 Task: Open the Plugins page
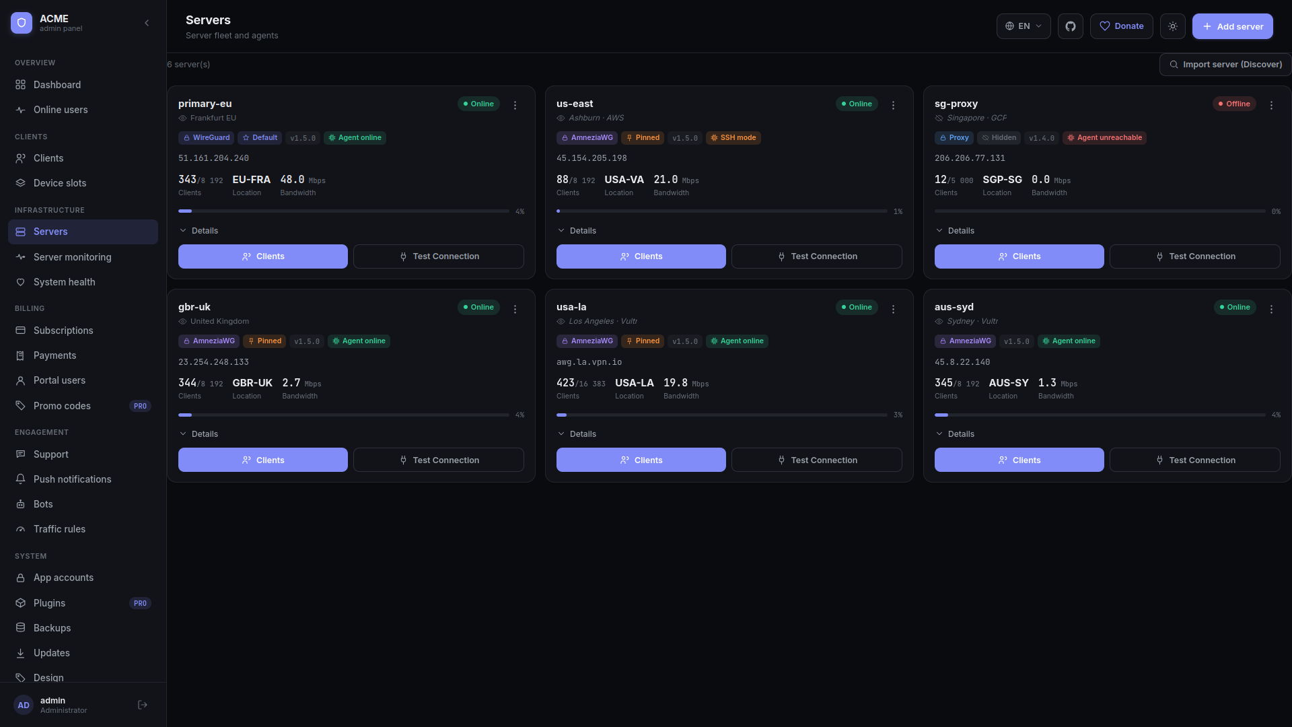coord(83,603)
